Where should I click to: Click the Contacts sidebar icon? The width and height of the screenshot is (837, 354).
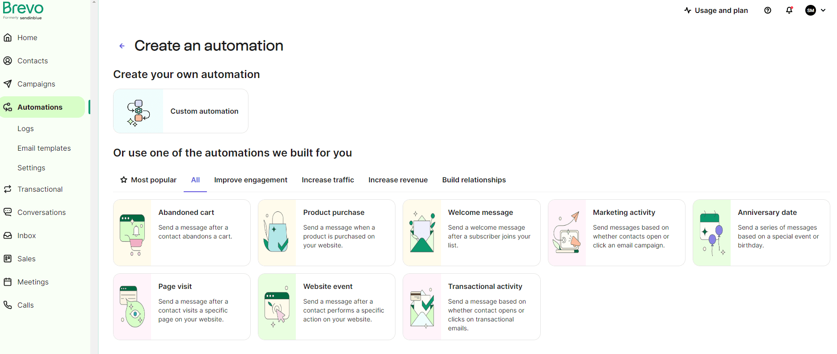pos(8,61)
